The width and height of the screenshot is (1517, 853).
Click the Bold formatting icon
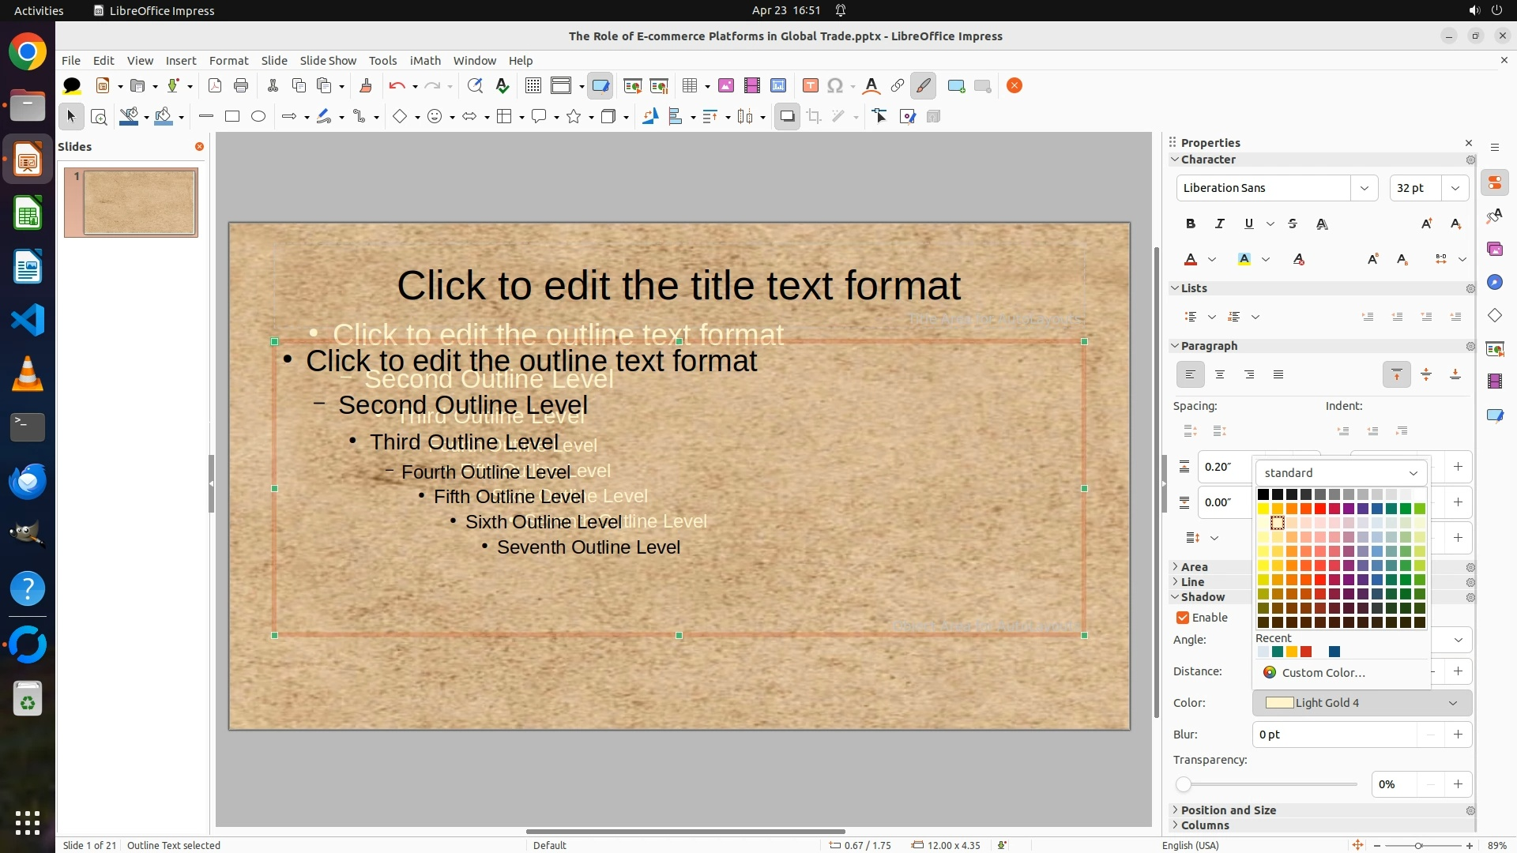pyautogui.click(x=1190, y=224)
